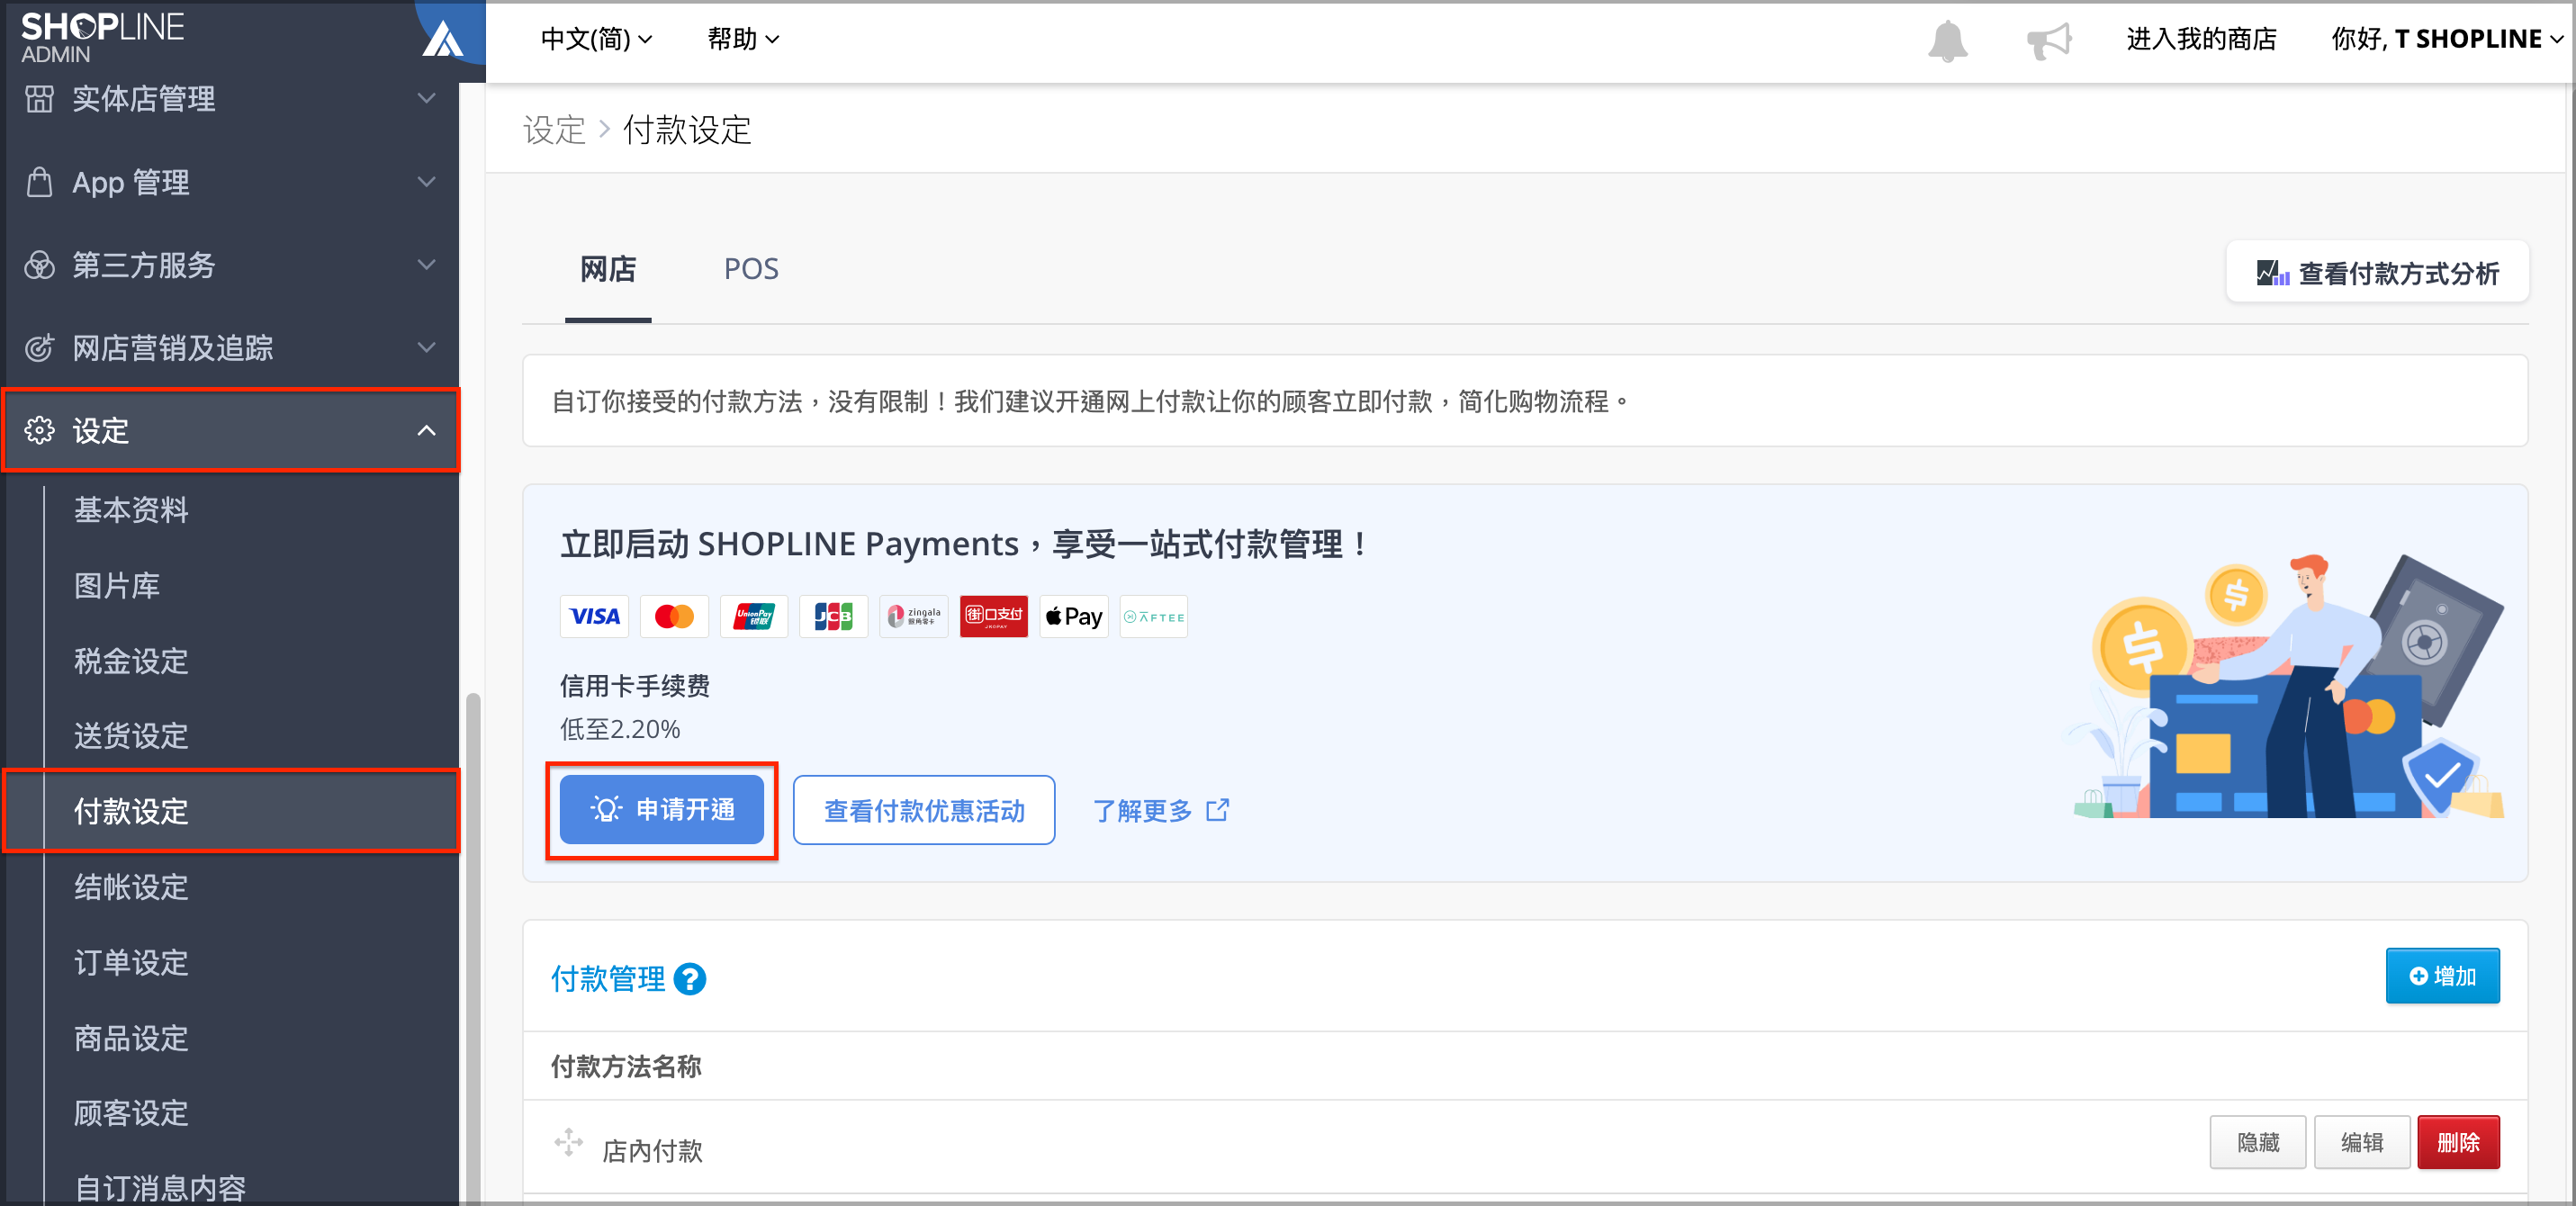Expand the 实体店管理 menu chevron

[427, 98]
